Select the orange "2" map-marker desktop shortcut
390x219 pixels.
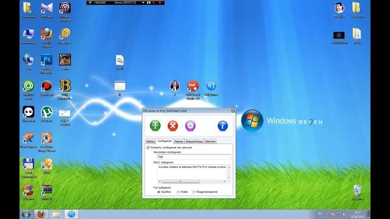46,166
